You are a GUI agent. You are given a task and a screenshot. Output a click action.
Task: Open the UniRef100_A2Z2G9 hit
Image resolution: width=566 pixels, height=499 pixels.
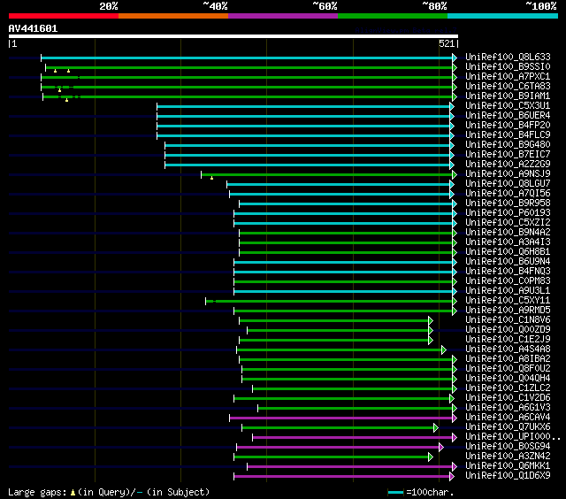(x=508, y=165)
